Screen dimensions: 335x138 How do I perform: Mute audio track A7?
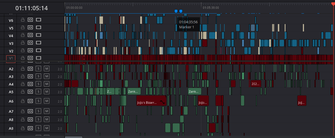click(47, 111)
